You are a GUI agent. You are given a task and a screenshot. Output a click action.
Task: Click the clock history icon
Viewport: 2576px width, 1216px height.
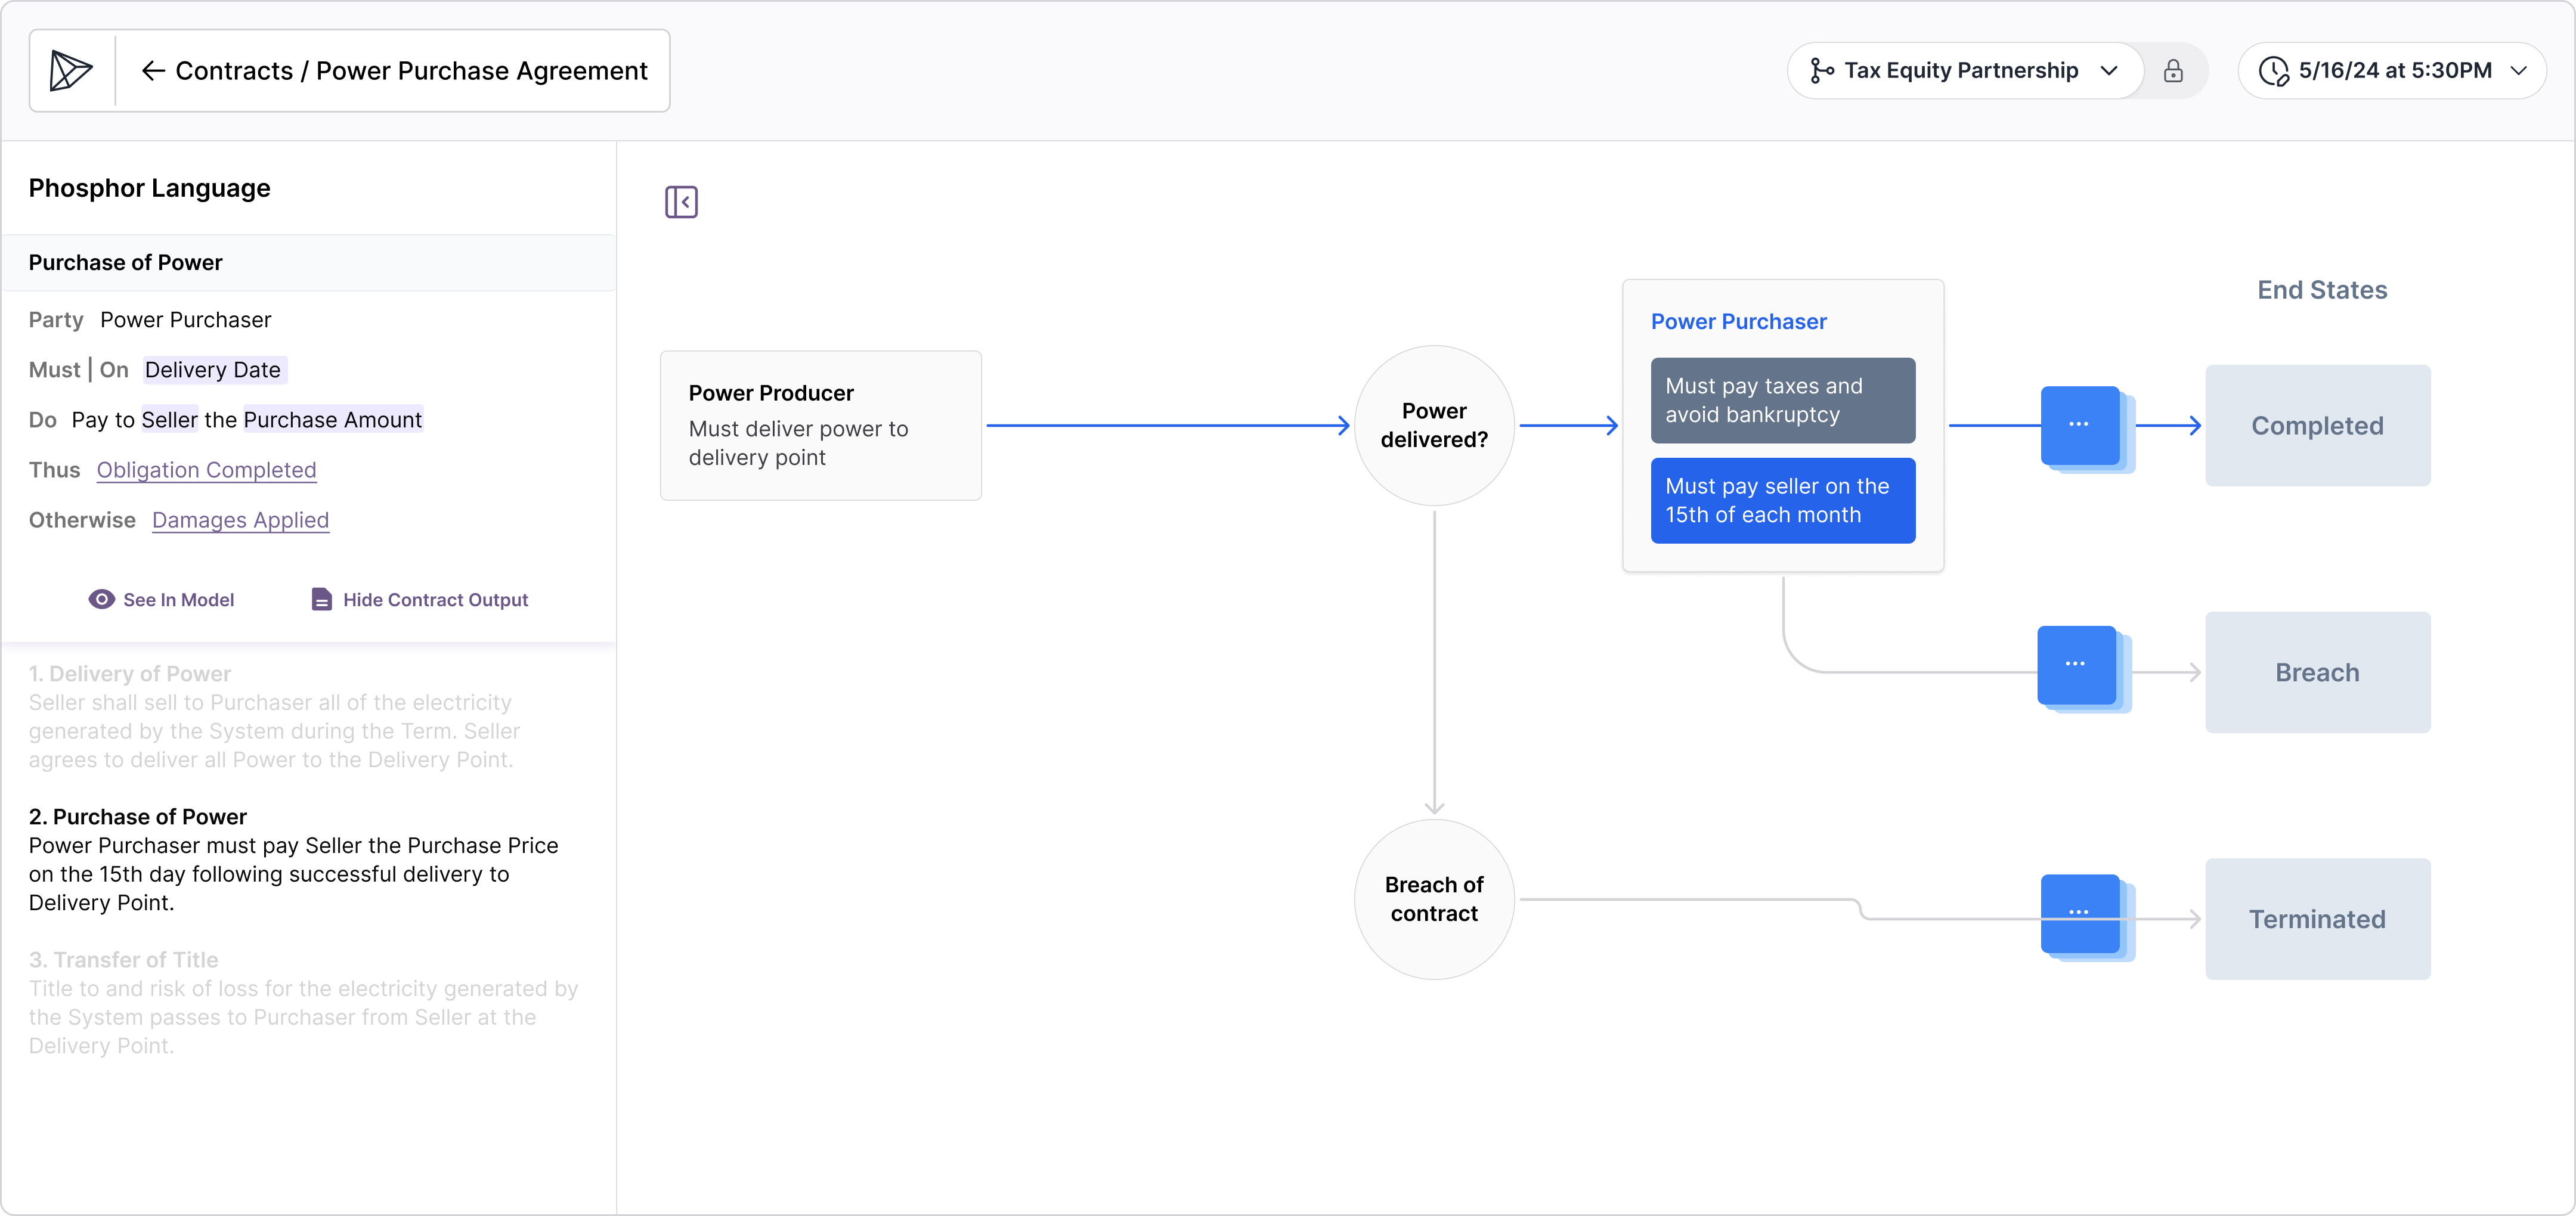click(x=2274, y=71)
